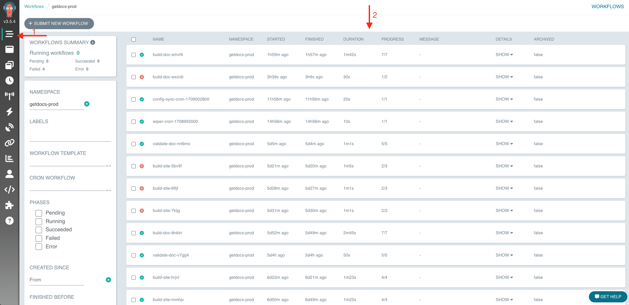The width and height of the screenshot is (629, 305).
Task: Open the Plugins puzzle-piece icon
Action: [10, 205]
